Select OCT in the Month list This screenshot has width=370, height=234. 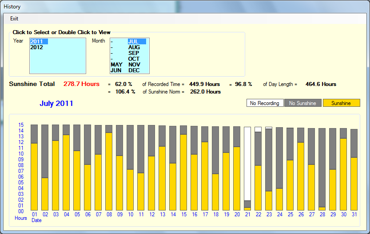134,58
